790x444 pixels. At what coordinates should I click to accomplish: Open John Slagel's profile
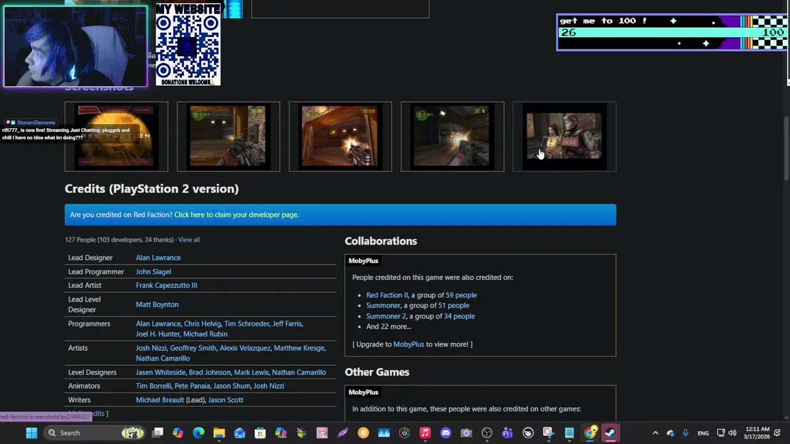(153, 271)
